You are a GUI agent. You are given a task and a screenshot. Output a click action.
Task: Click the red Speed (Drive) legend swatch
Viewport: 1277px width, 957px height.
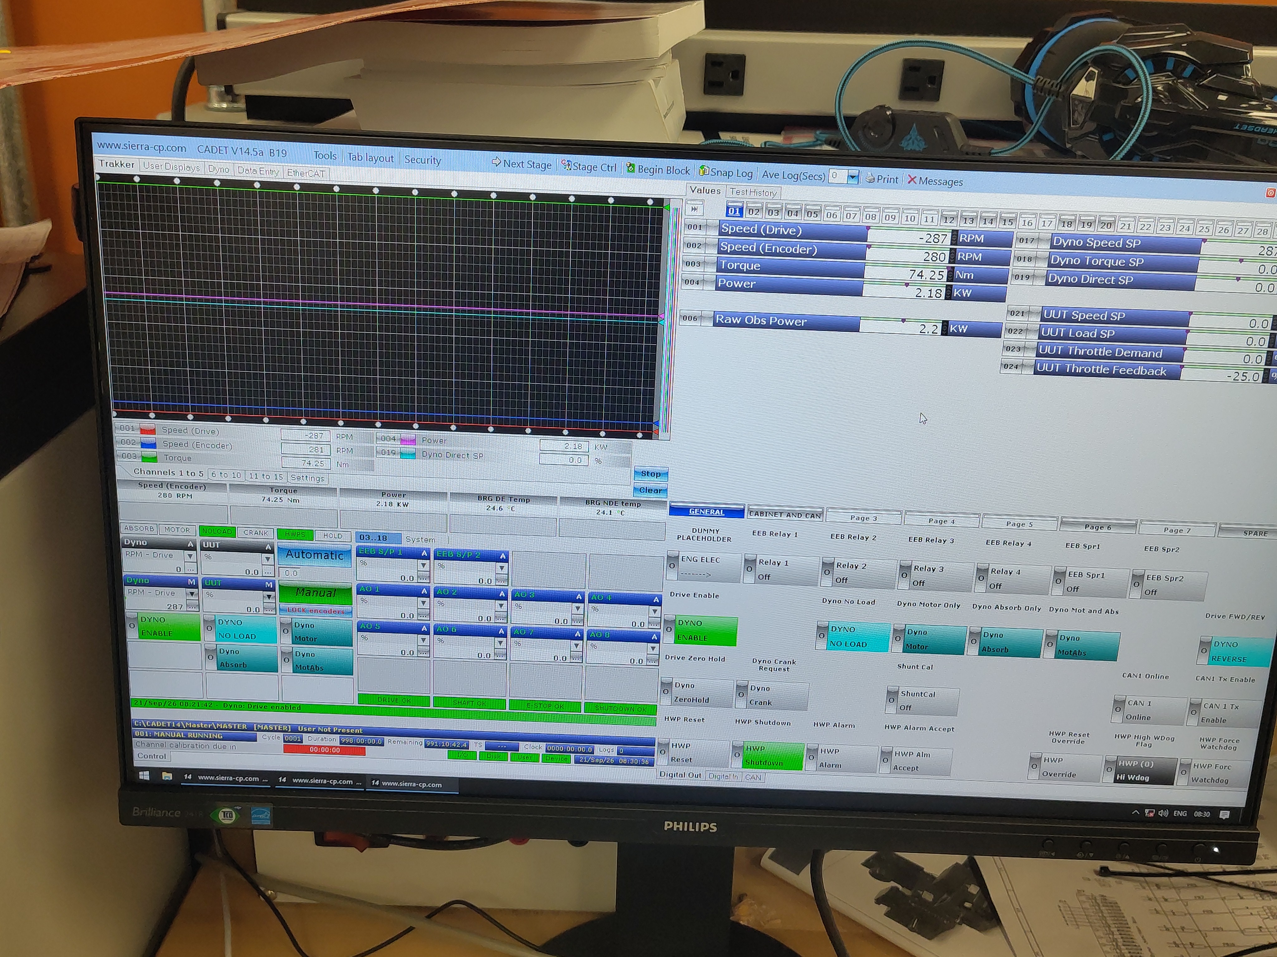pos(147,430)
